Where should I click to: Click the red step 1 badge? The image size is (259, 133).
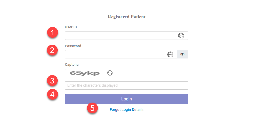tap(53, 32)
